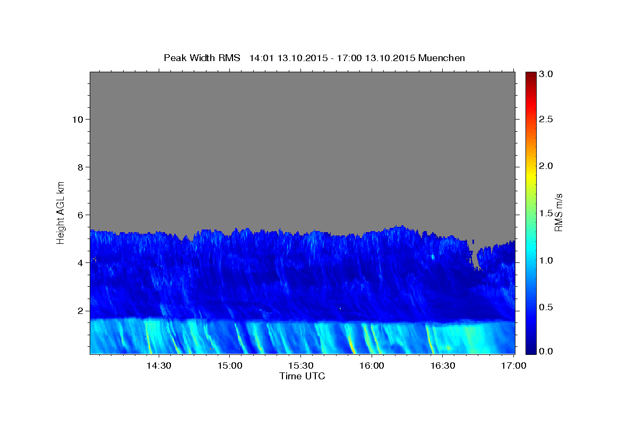This screenshot has width=637, height=425.
Task: Click the 'RMS m/s' colorbar label
Action: pyautogui.click(x=558, y=213)
